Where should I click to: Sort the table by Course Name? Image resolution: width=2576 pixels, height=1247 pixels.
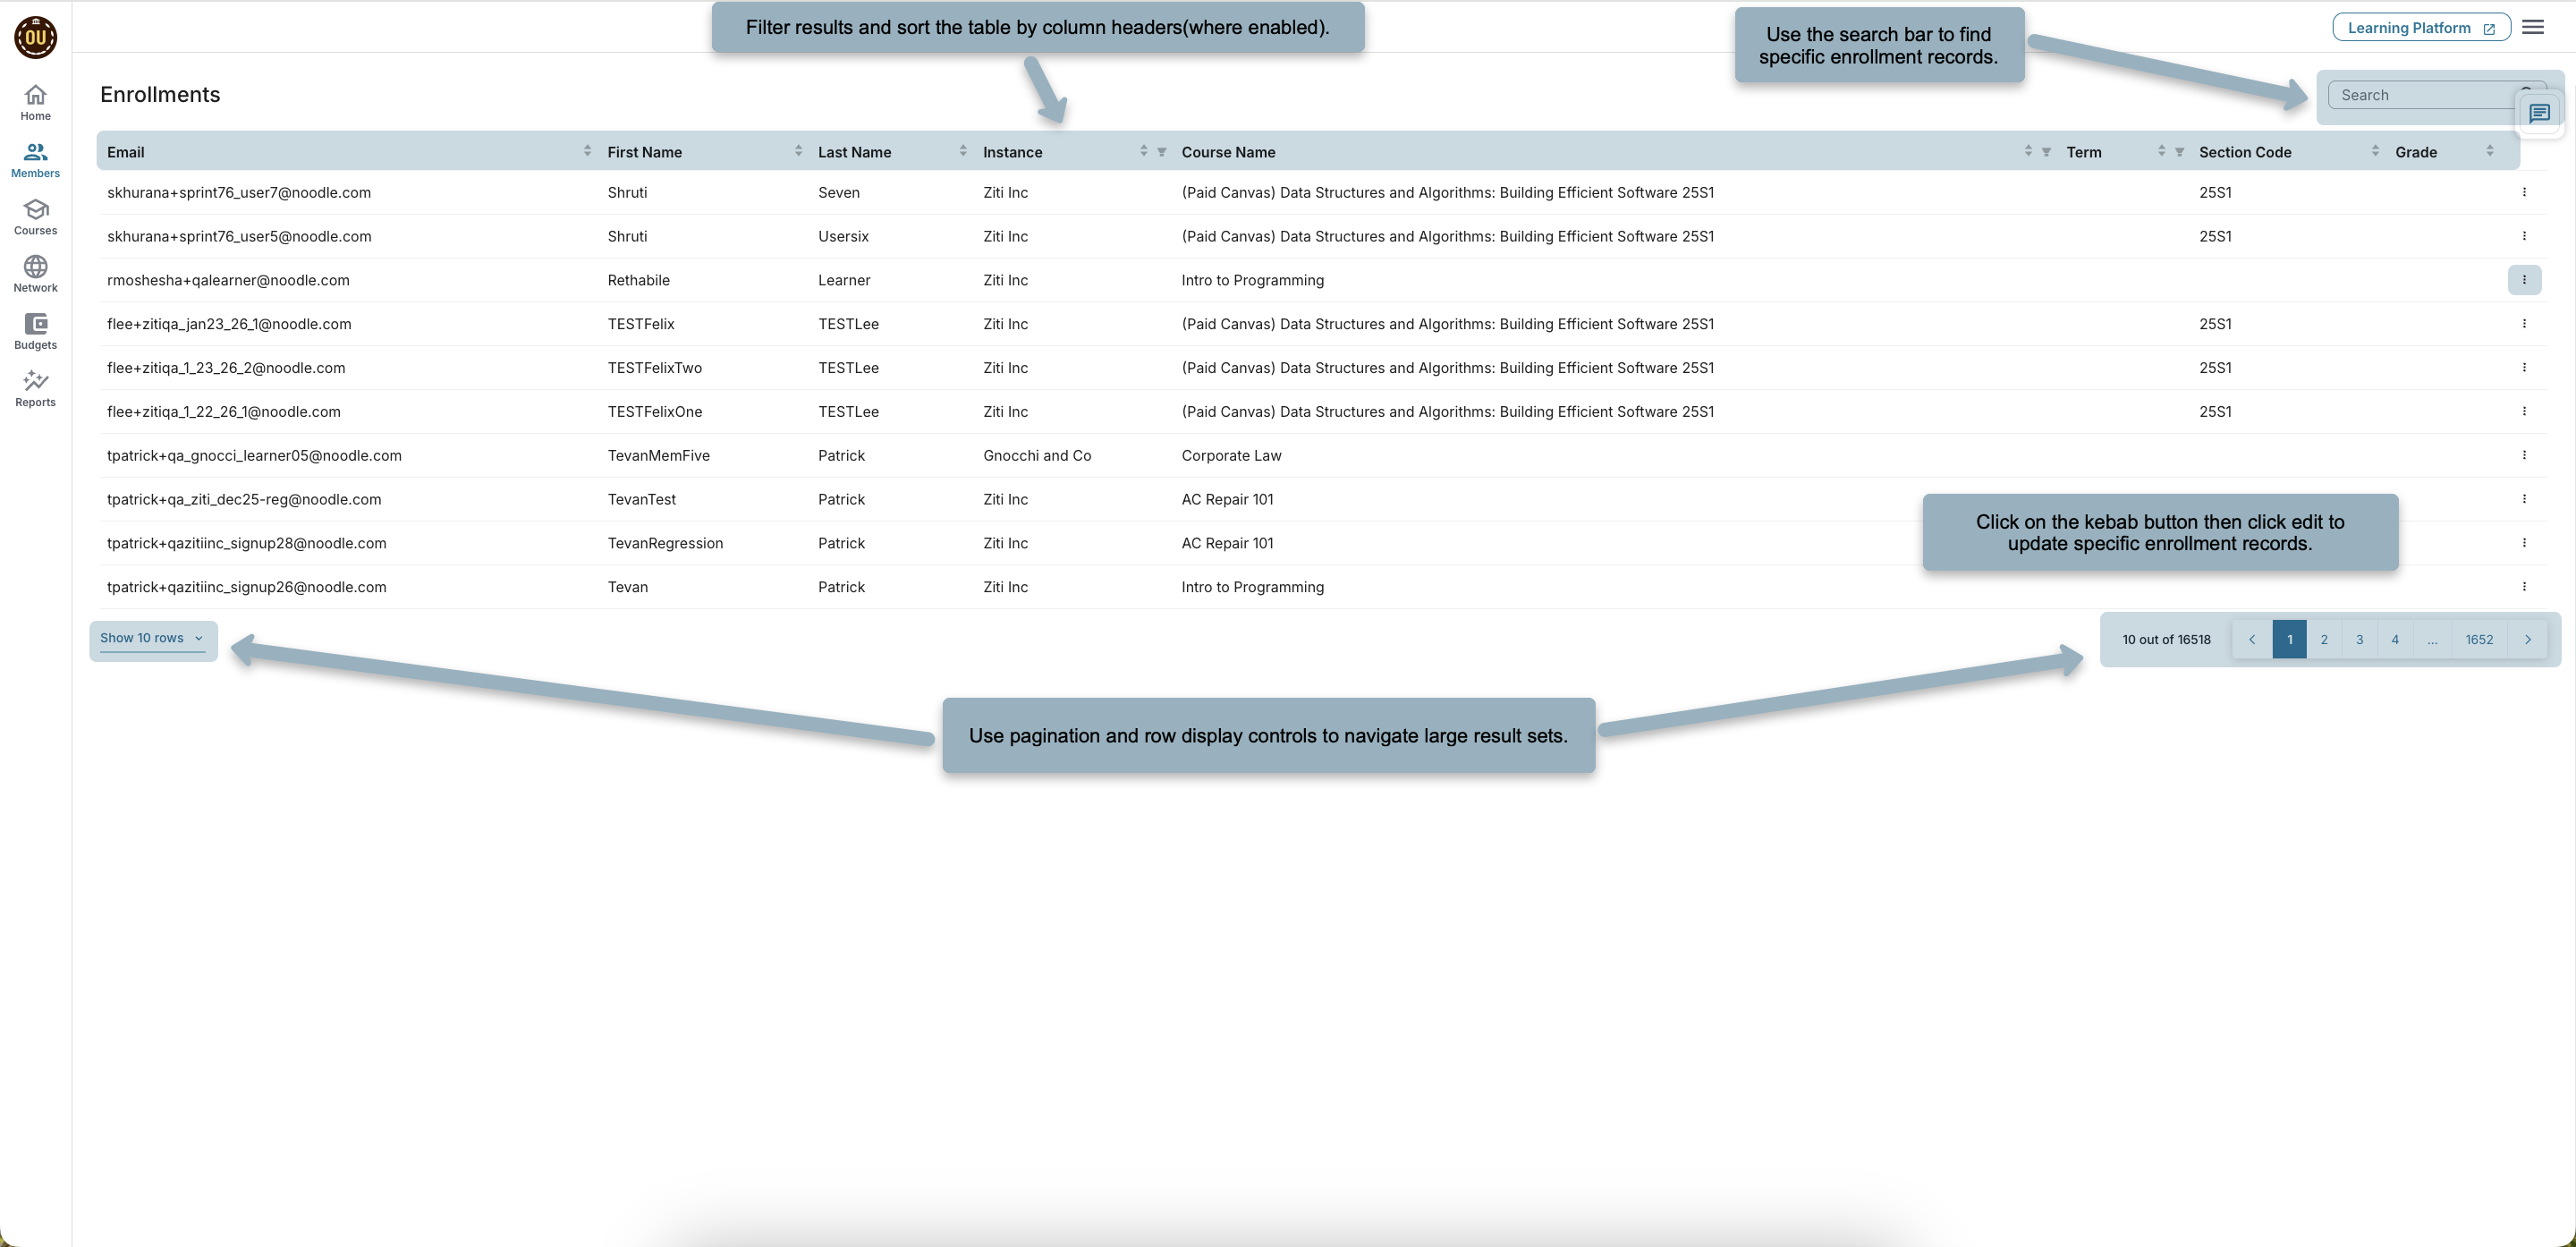(x=2028, y=151)
